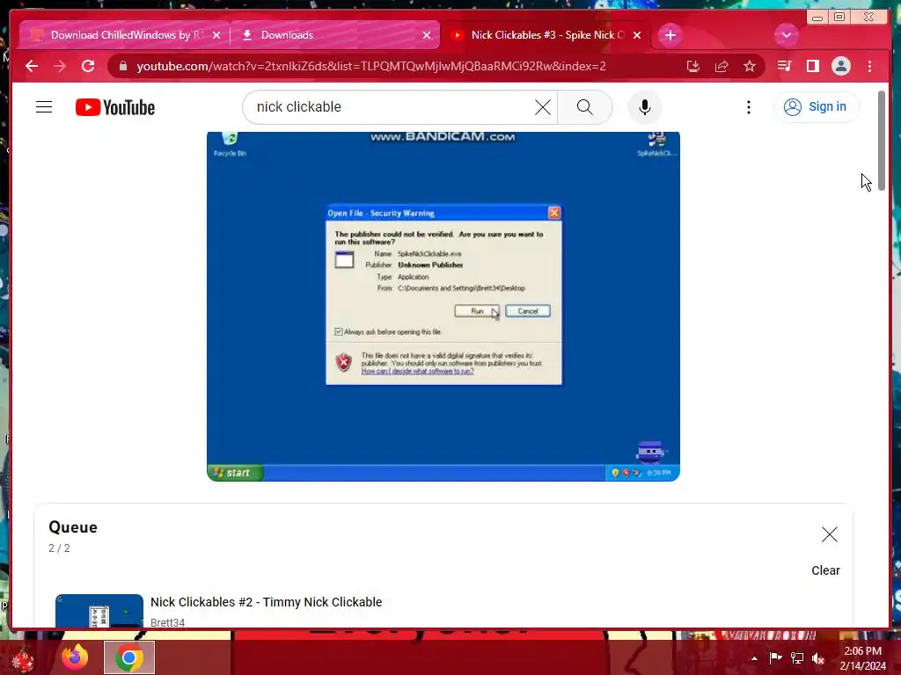Open YouTube settings three-dot menu
The width and height of the screenshot is (901, 675).
click(x=748, y=106)
